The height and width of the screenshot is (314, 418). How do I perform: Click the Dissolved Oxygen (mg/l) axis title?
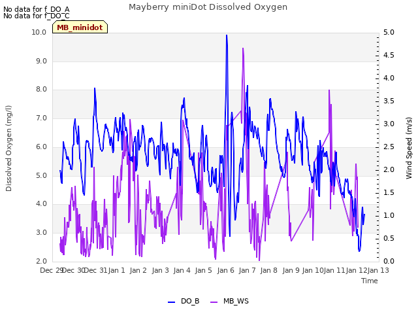(x=8, y=148)
